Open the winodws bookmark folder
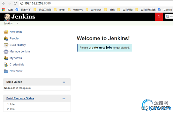The width and height of the screenshot is (173, 113). click(93, 10)
